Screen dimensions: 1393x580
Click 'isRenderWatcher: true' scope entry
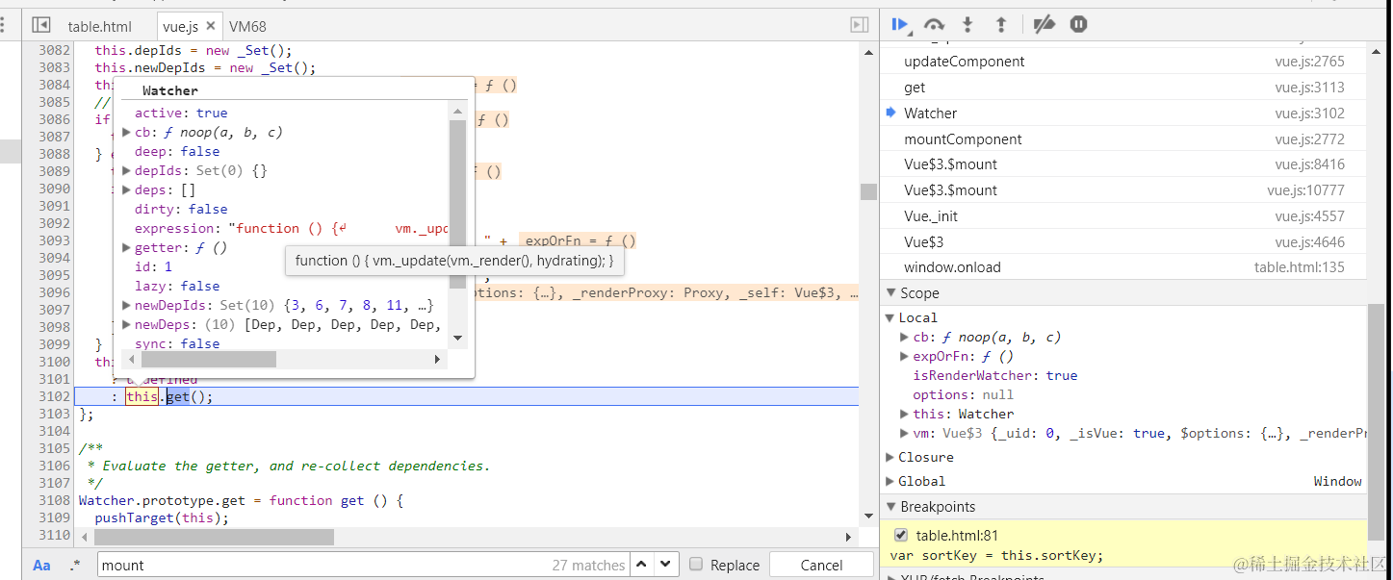(x=995, y=375)
